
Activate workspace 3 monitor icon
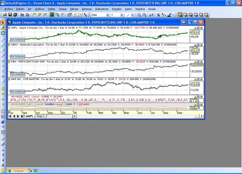(191, 15)
